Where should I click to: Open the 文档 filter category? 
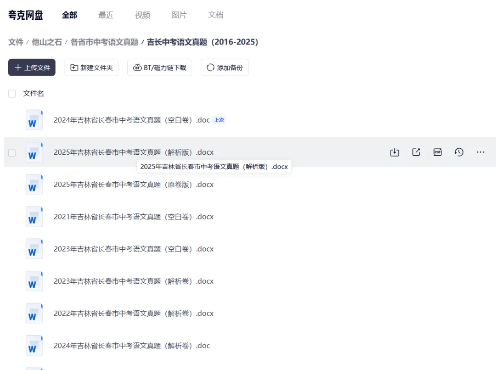(x=215, y=15)
